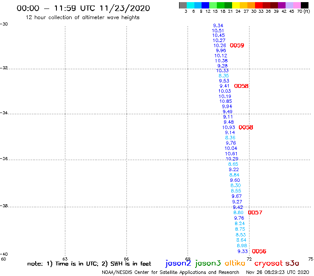This screenshot has height=276, width=314.
Task: Click the wave height value 10.61
Action: 231,154
